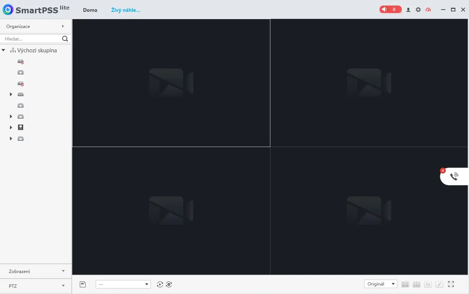Click the user account icon

coord(408,10)
